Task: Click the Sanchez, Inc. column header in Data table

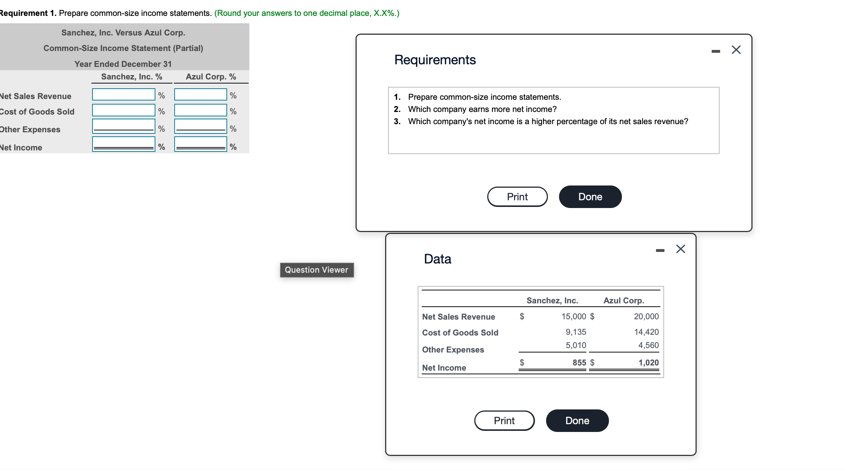Action: [552, 300]
